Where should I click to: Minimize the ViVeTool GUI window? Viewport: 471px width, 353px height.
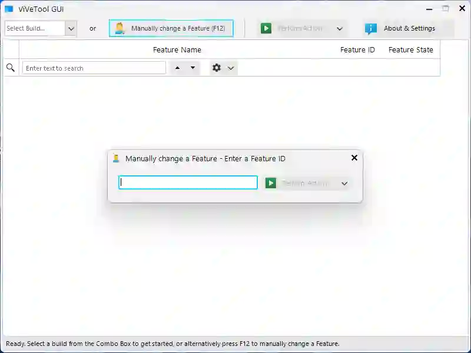pos(429,9)
